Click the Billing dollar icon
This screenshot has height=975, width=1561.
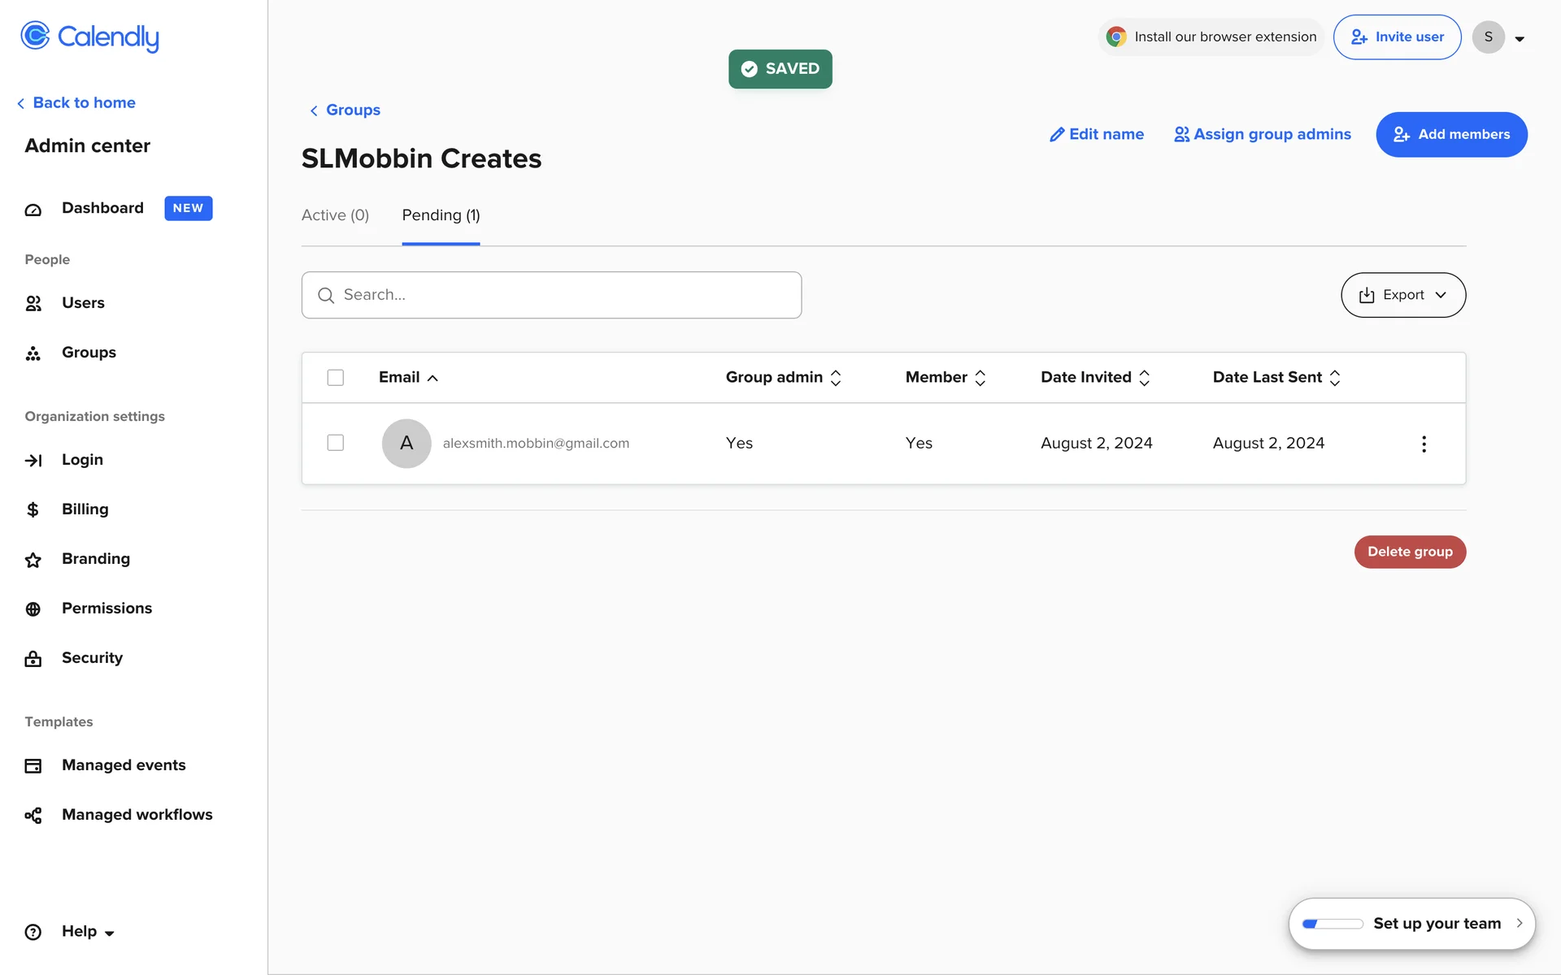click(33, 509)
